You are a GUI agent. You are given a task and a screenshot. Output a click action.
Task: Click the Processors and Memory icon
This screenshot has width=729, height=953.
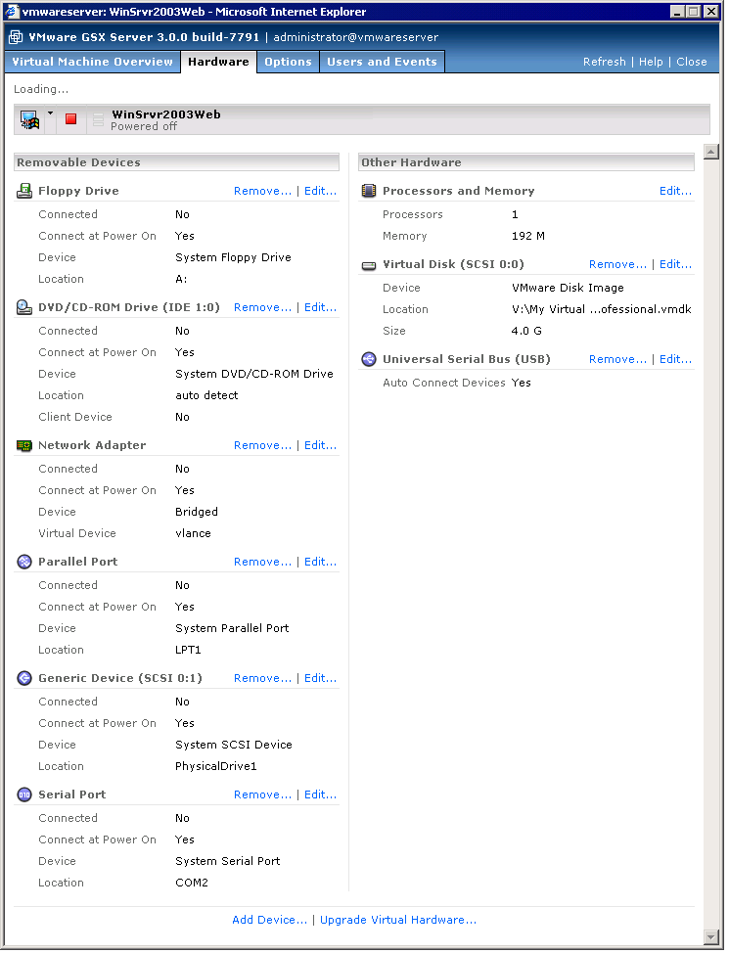tap(369, 192)
